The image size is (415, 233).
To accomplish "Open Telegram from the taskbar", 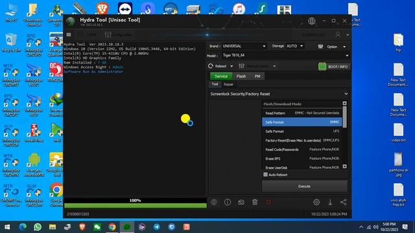I will pos(157,227).
